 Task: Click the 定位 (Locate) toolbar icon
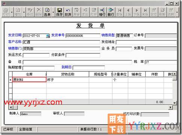154,12
